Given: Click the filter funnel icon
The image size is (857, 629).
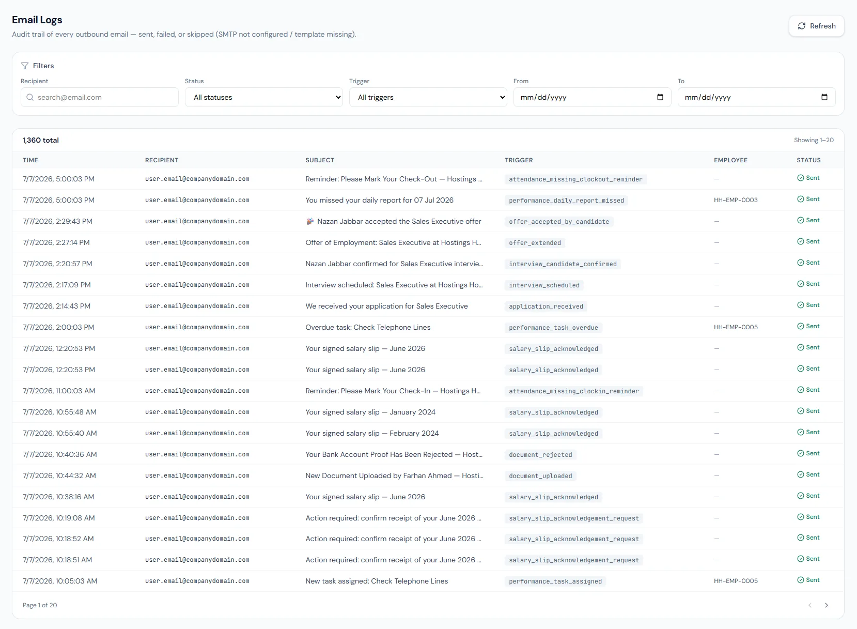Looking at the screenshot, I should [25, 66].
